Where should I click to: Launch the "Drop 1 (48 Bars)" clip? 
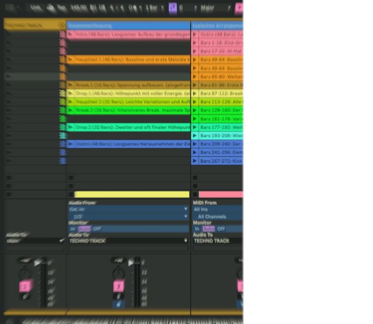pos(71,93)
